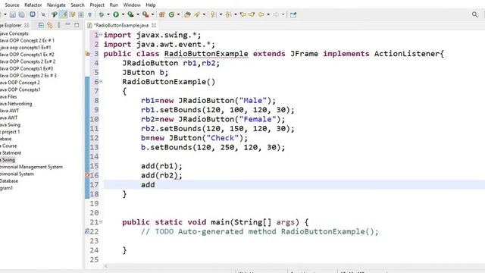Open the External Tools dropdown arrow
This screenshot has height=273, width=485.
coord(152,14)
